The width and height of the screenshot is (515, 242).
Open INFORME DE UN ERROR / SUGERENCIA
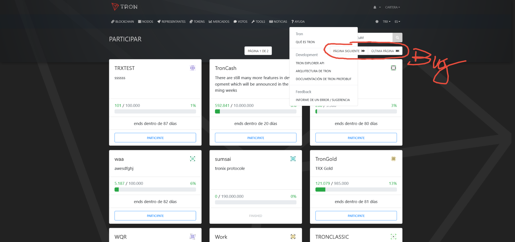pyautogui.click(x=323, y=100)
